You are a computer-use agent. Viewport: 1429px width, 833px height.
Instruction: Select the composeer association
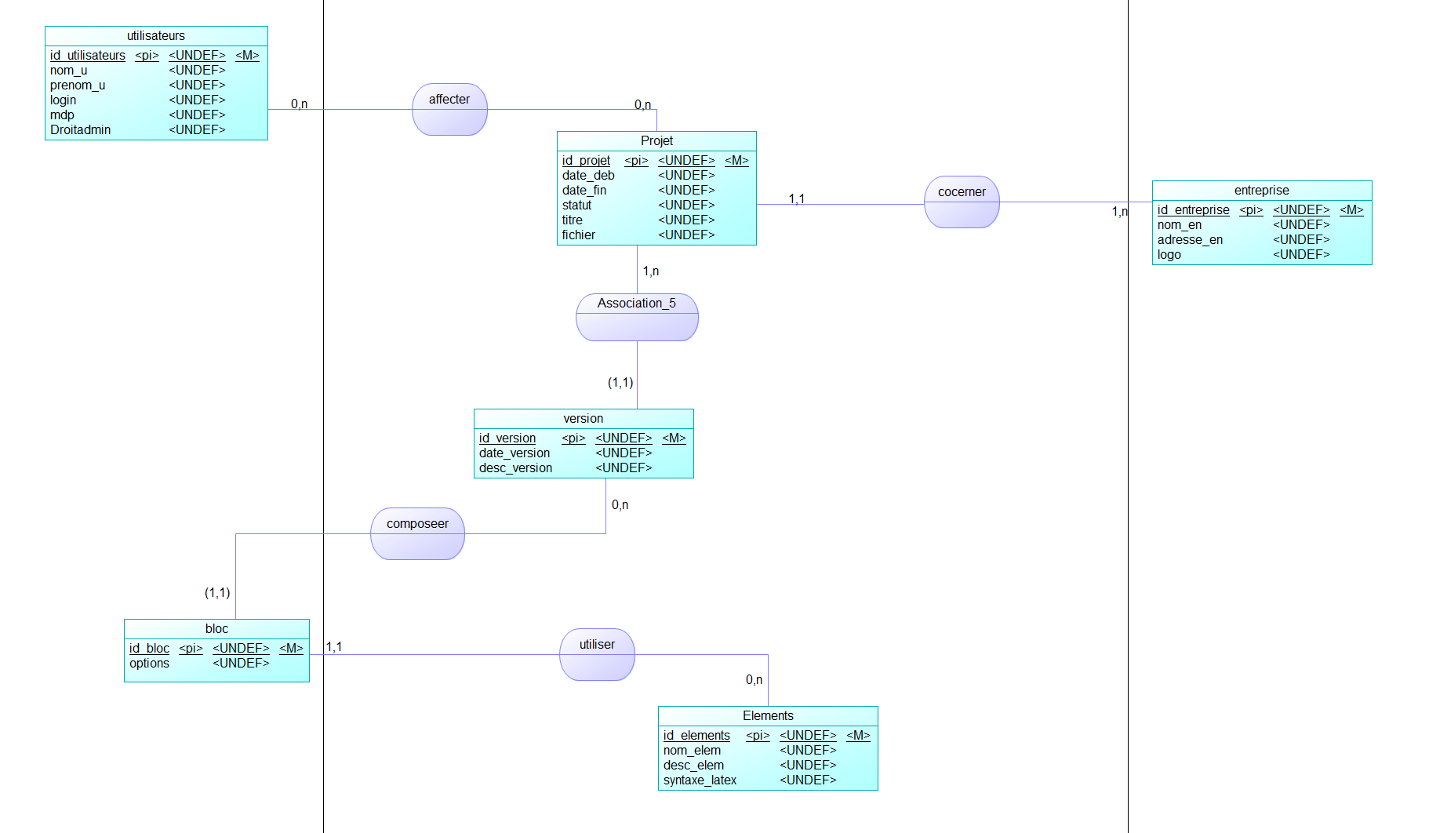(417, 533)
